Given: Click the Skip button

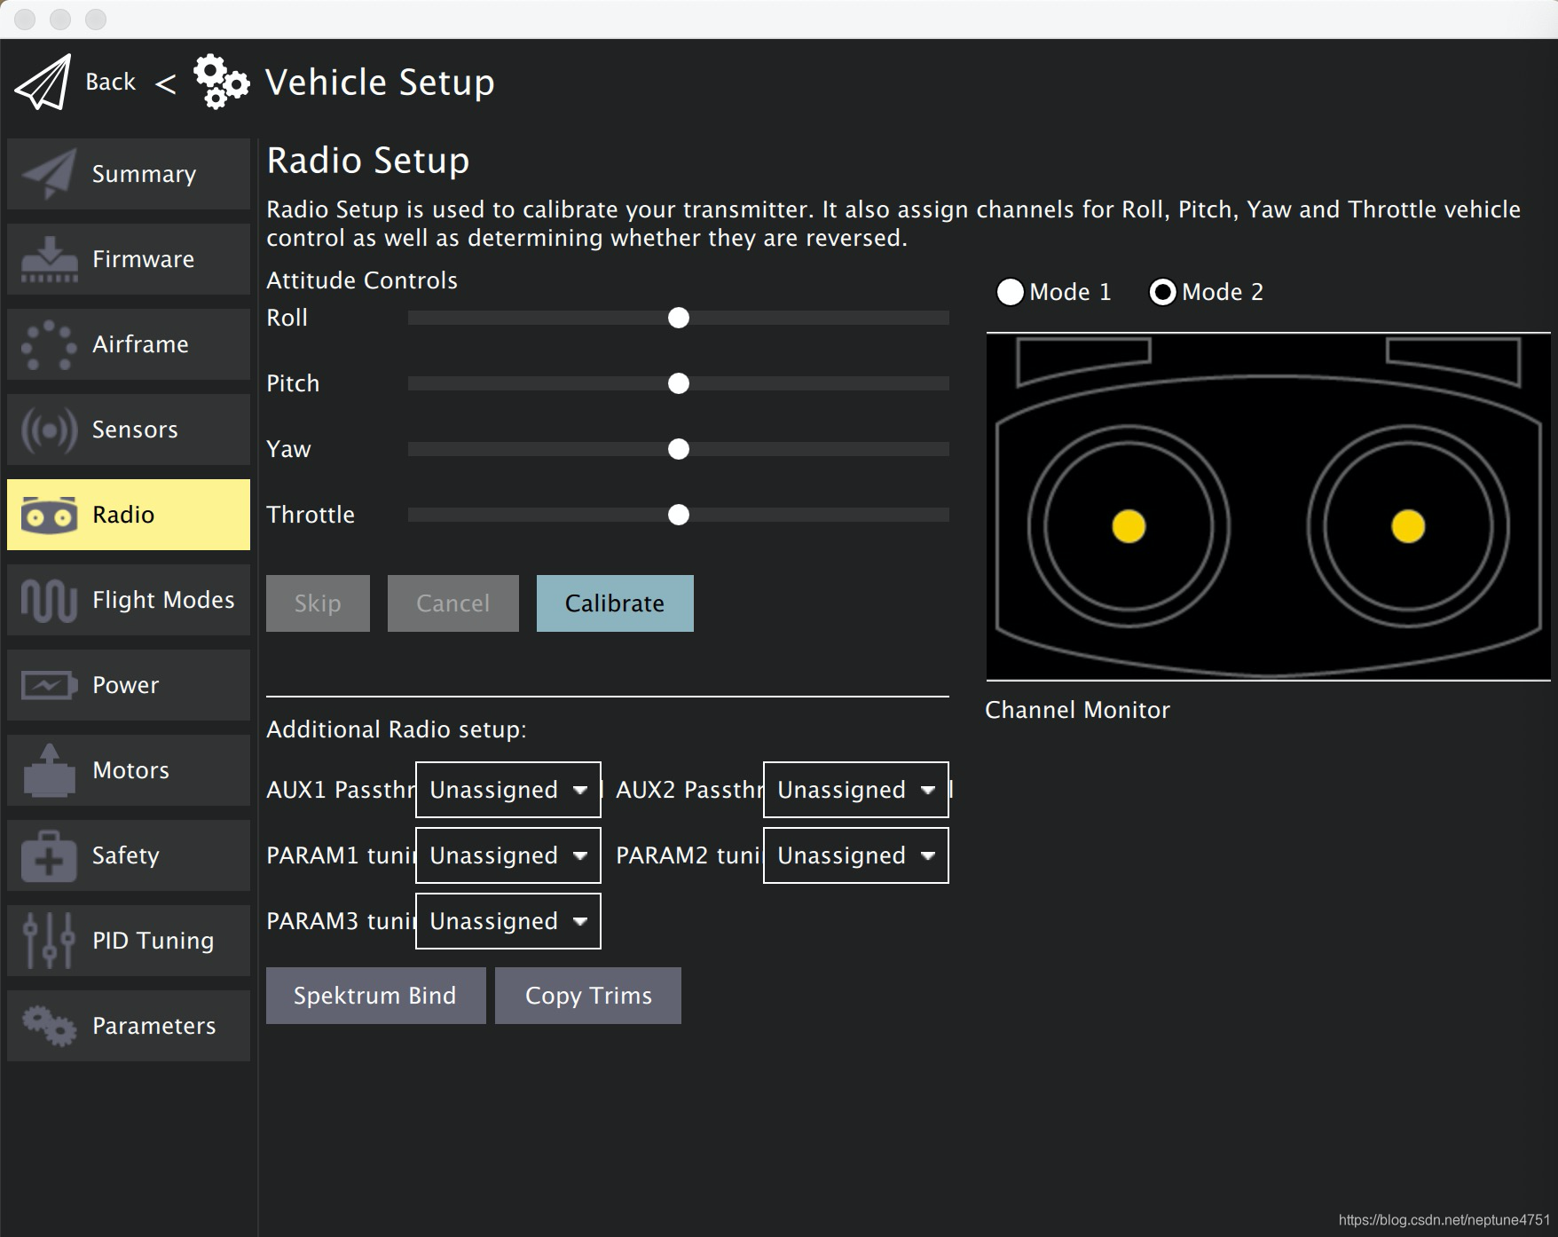Looking at the screenshot, I should (318, 603).
